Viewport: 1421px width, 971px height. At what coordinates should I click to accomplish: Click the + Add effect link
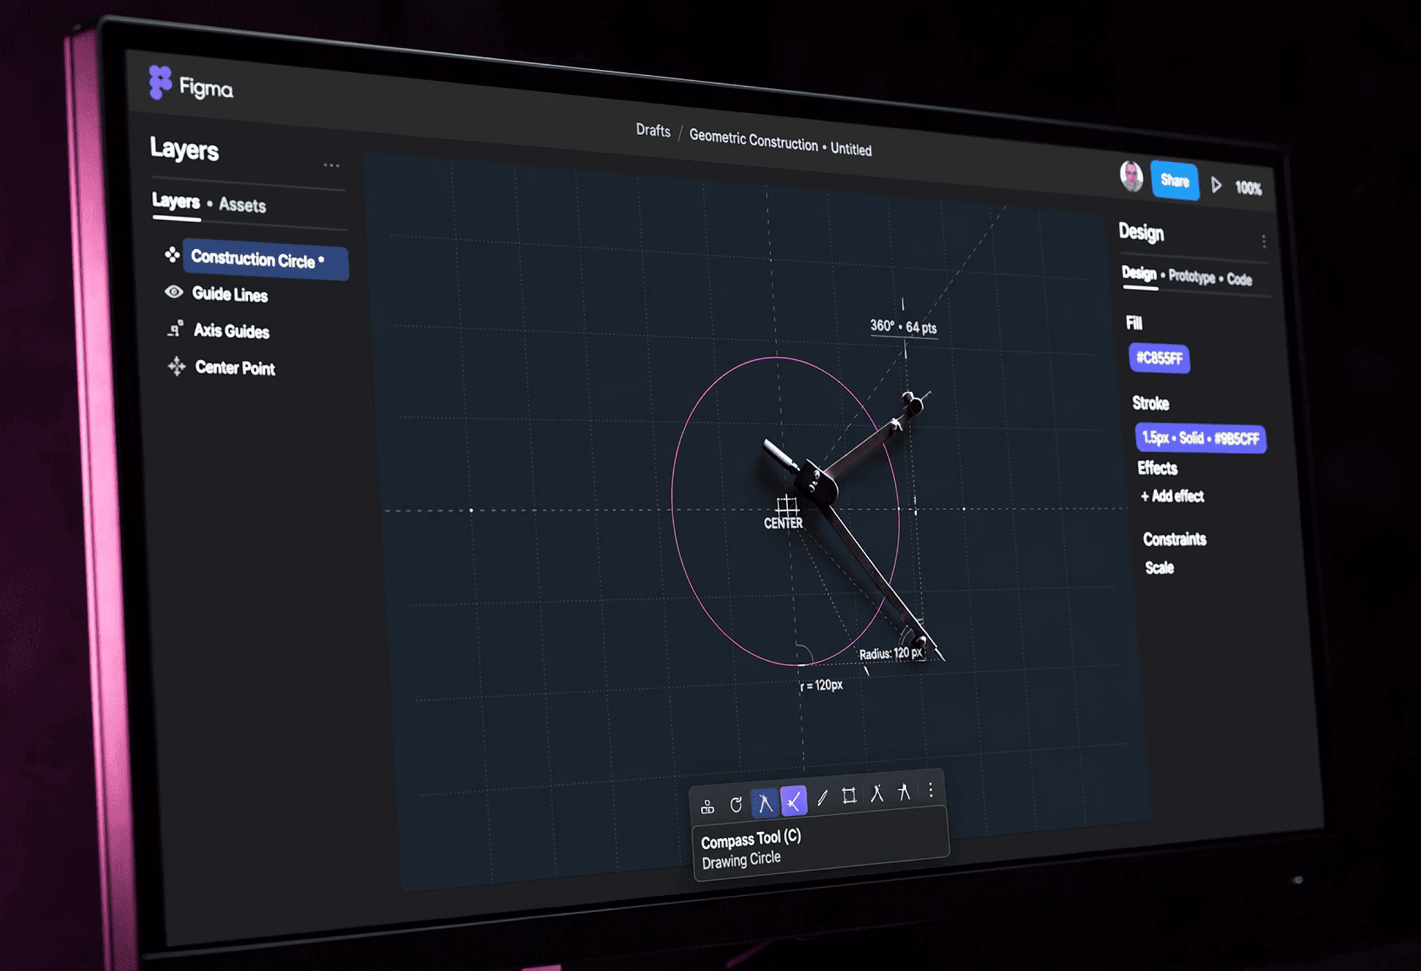pos(1173,496)
